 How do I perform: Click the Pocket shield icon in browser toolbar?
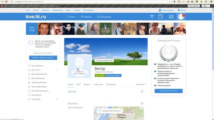197,2
